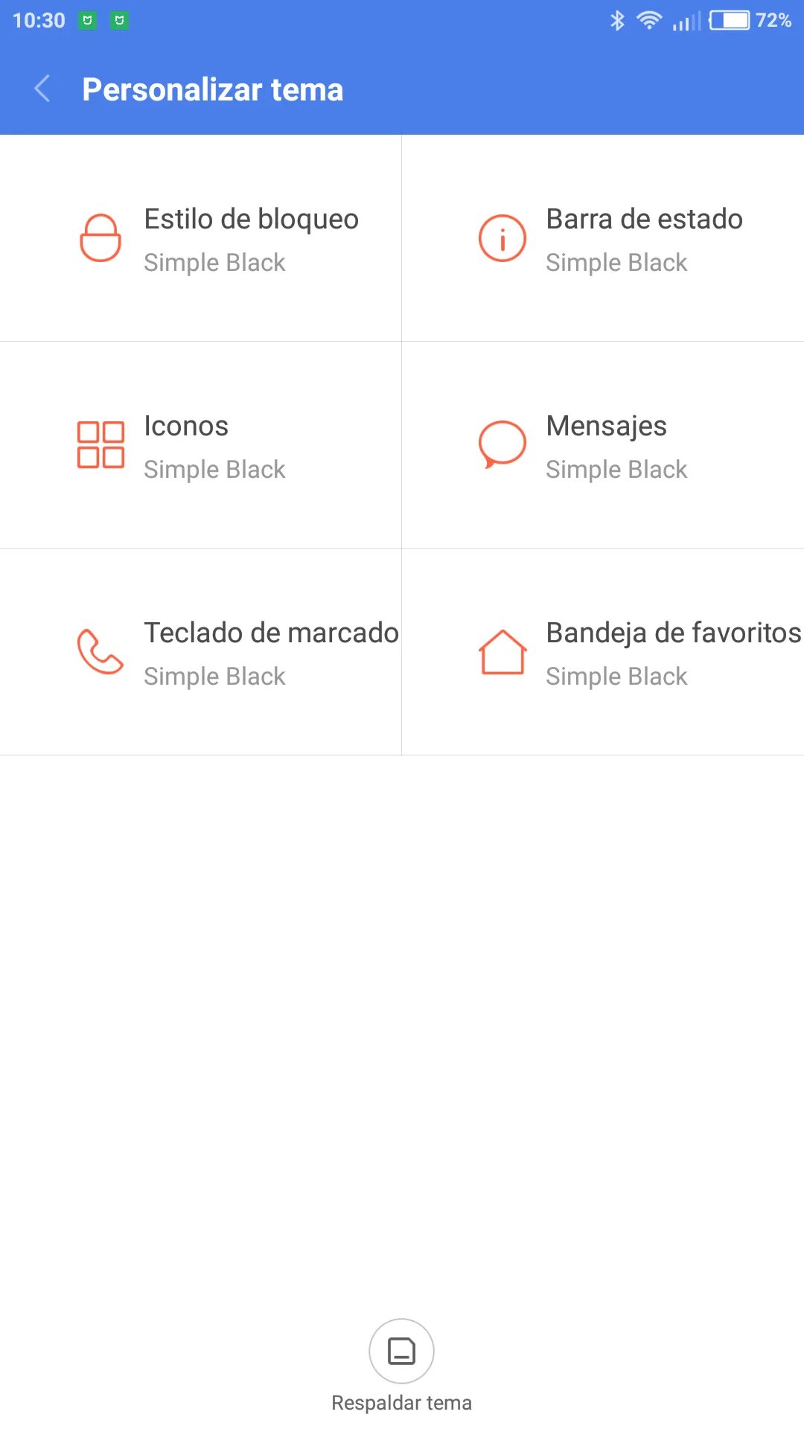Tap the info icon for Barra de estado

tap(502, 238)
